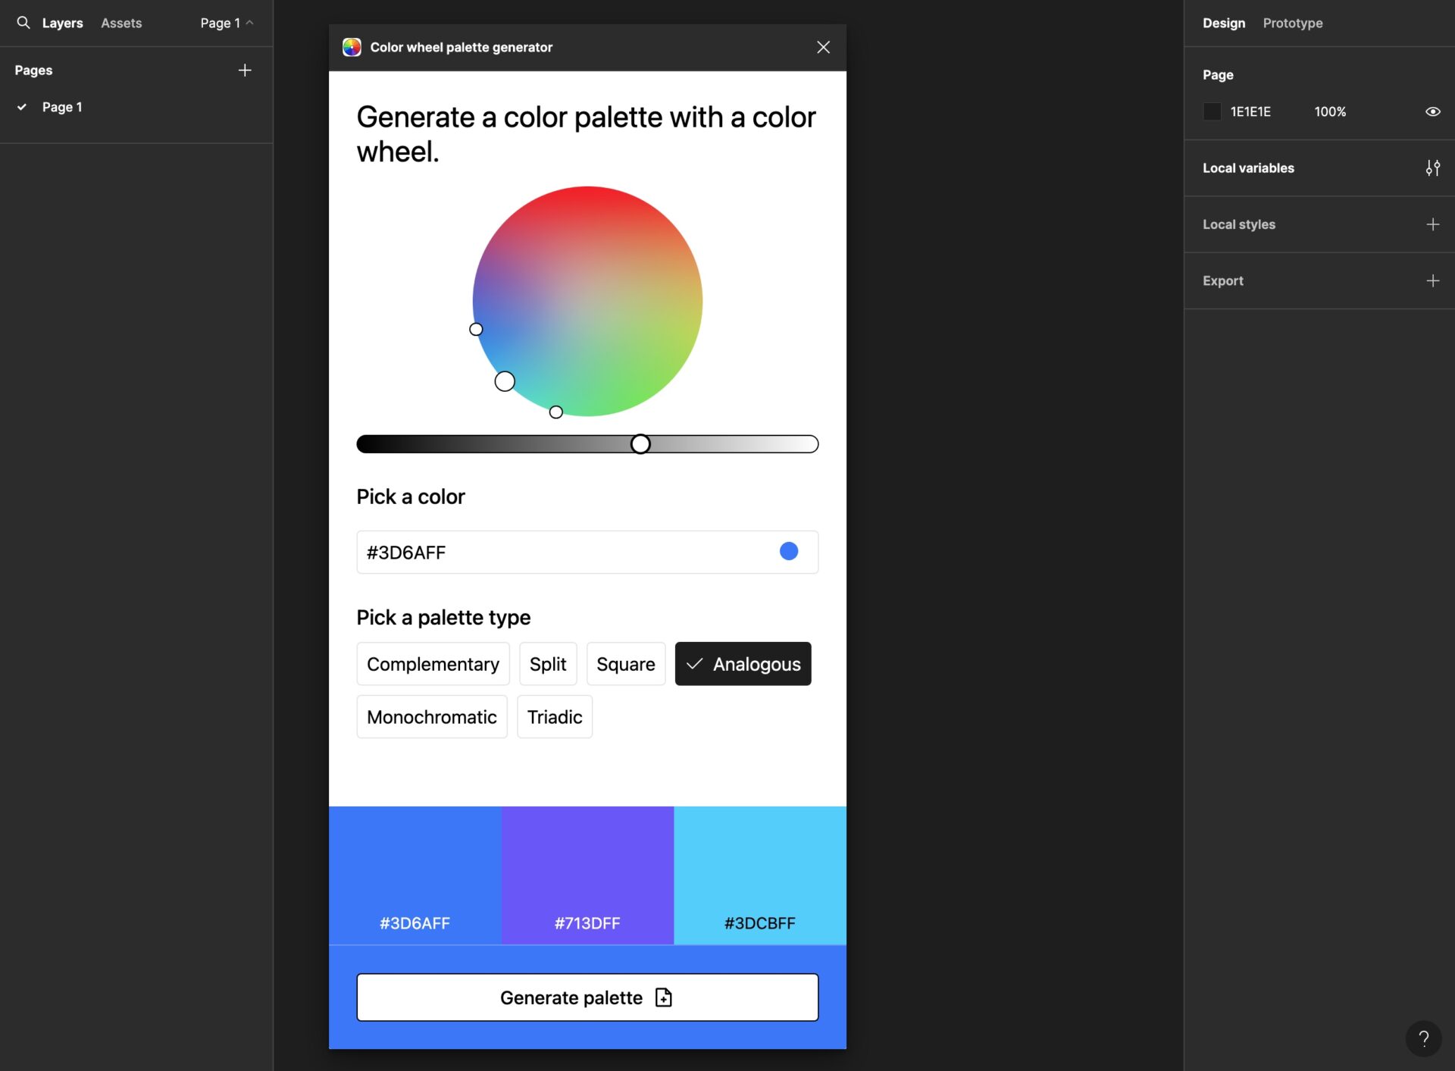Click the color wheel palette generator app icon
Screen dimensions: 1455x1071
352,46
